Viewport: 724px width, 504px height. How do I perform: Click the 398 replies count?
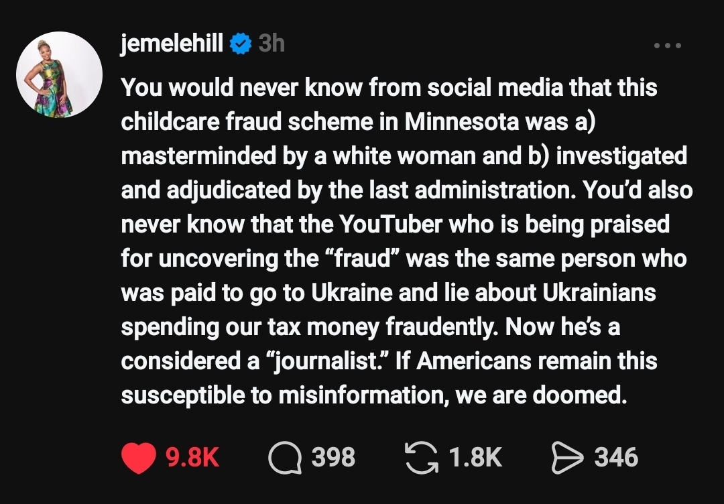[x=333, y=458]
